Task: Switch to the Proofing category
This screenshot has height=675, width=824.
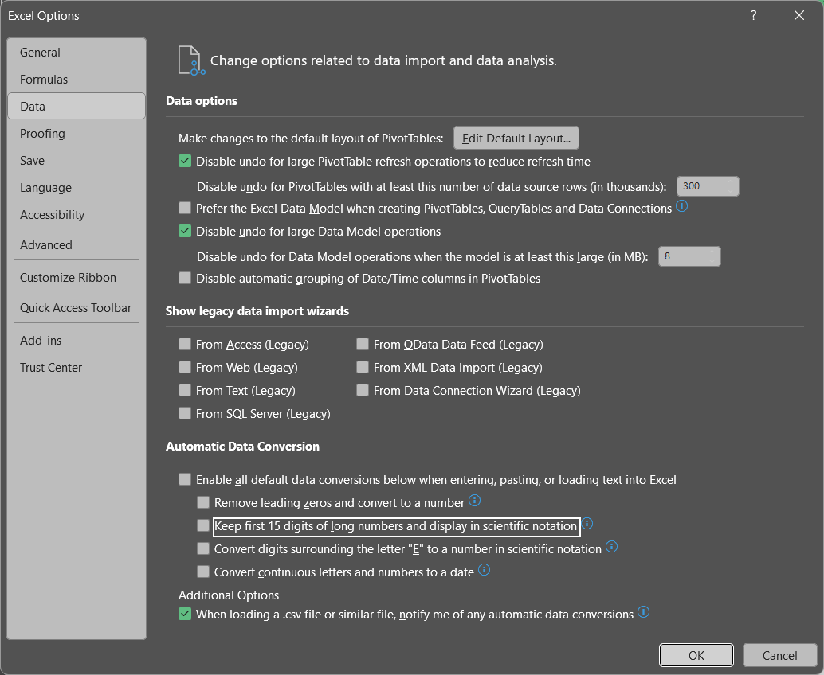Action: tap(77, 133)
